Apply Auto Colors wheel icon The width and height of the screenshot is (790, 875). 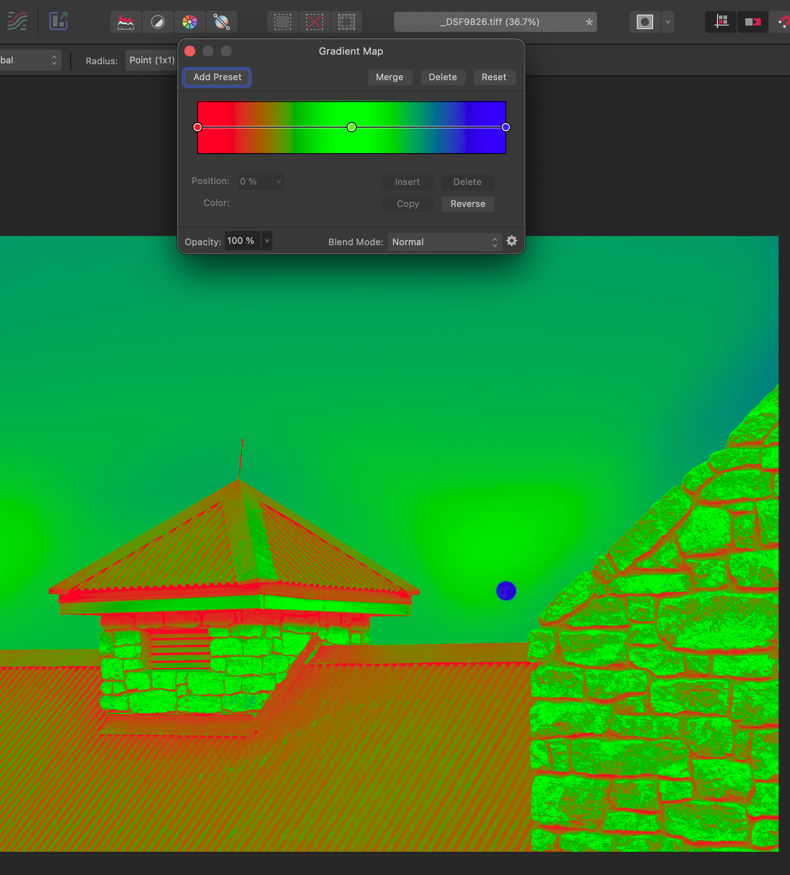(190, 22)
